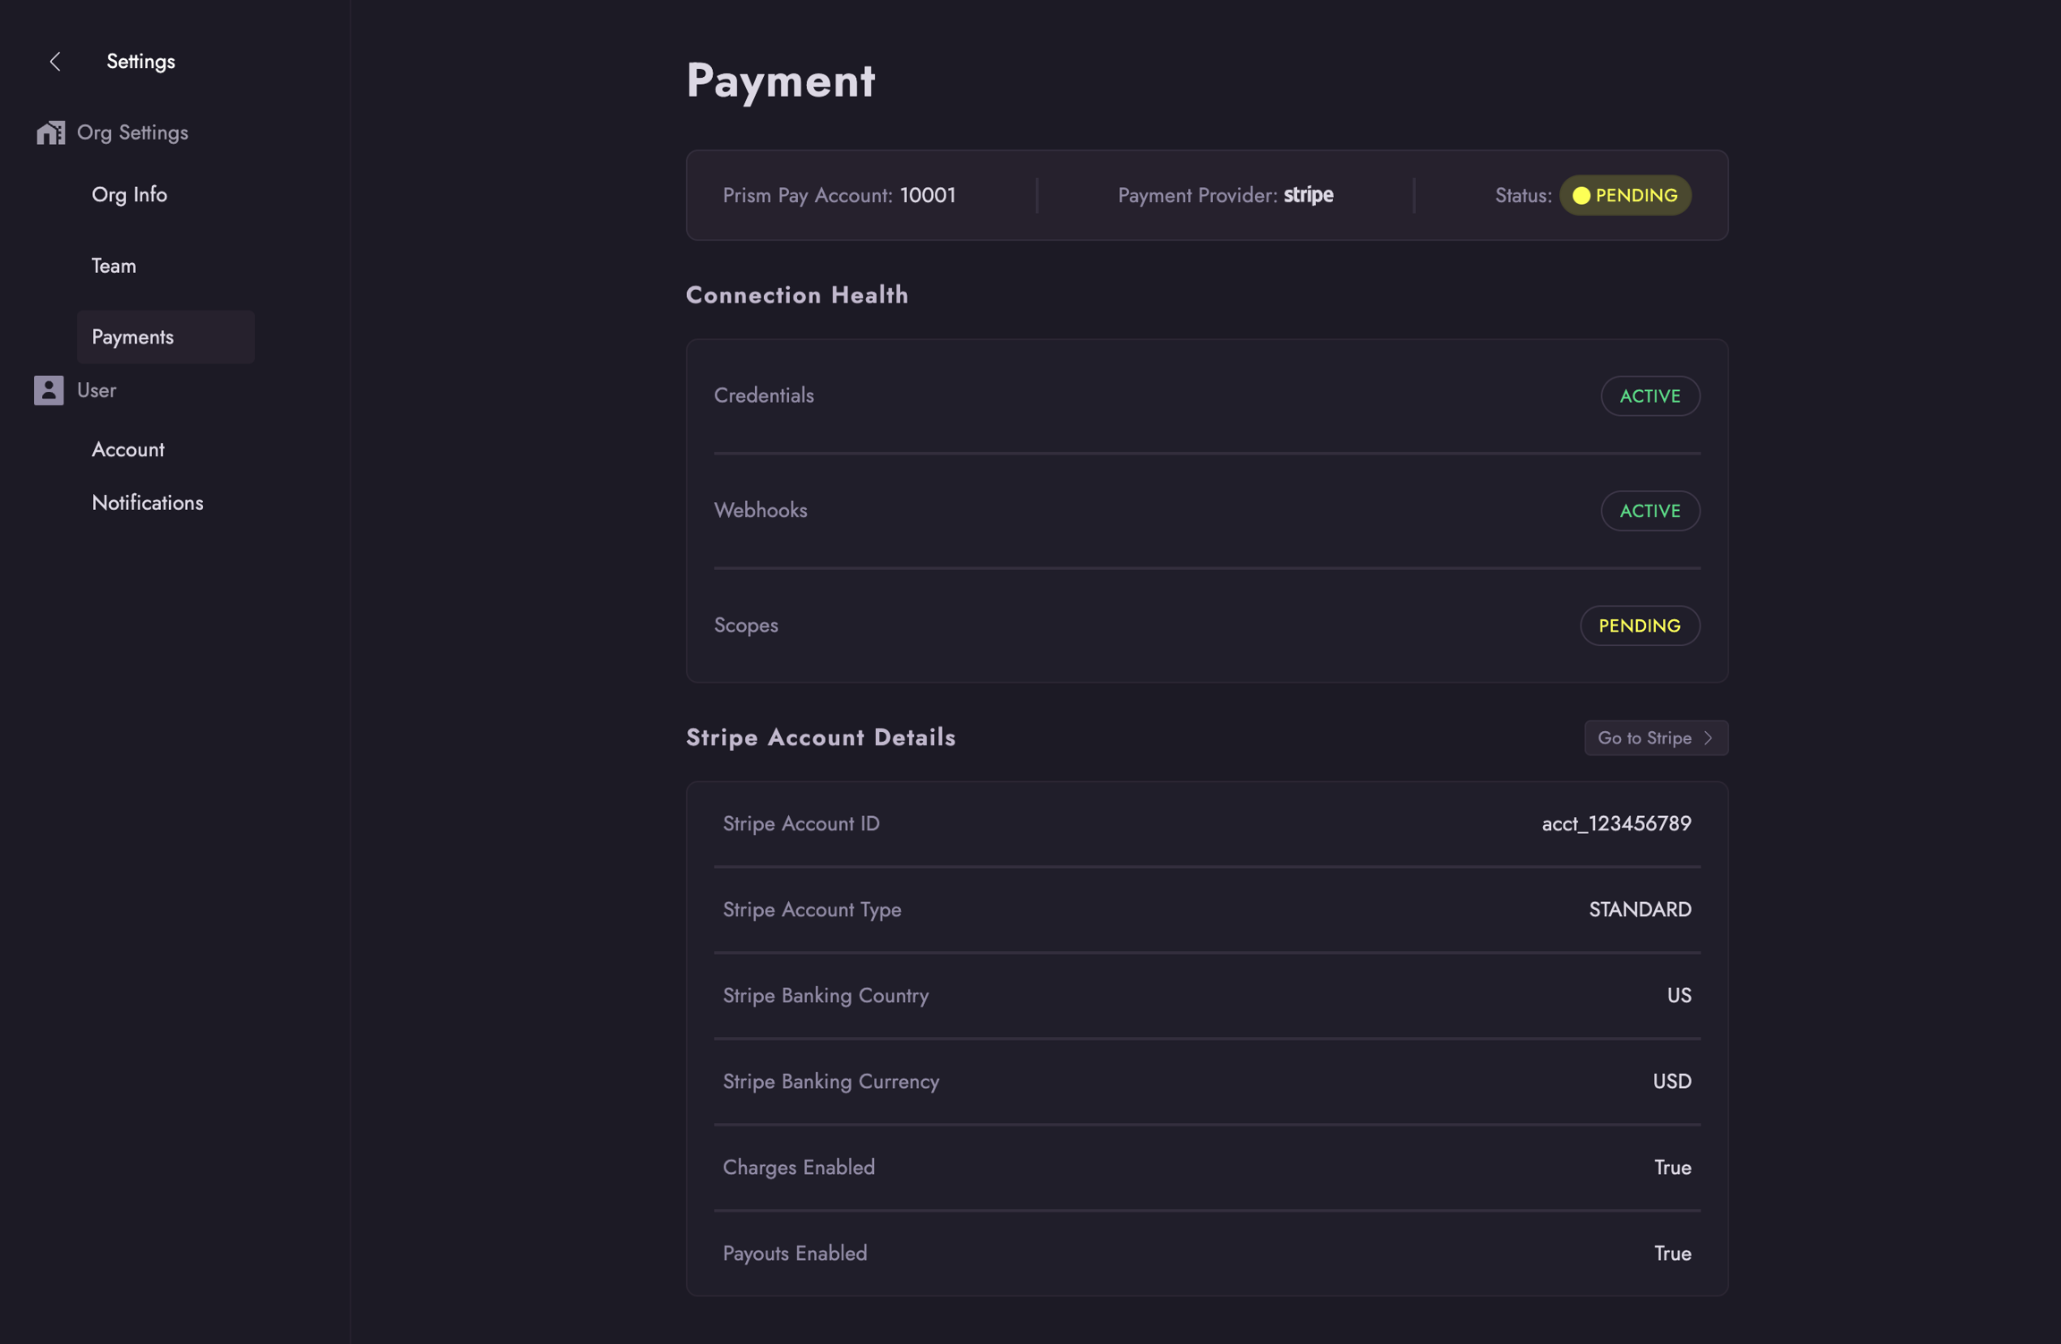The width and height of the screenshot is (2061, 1344).
Task: Click the User section header label
Action: pyautogui.click(x=97, y=390)
